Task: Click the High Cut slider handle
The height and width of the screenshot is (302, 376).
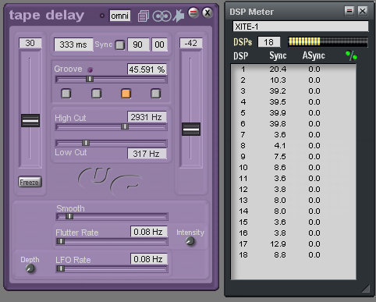Action: 125,126
